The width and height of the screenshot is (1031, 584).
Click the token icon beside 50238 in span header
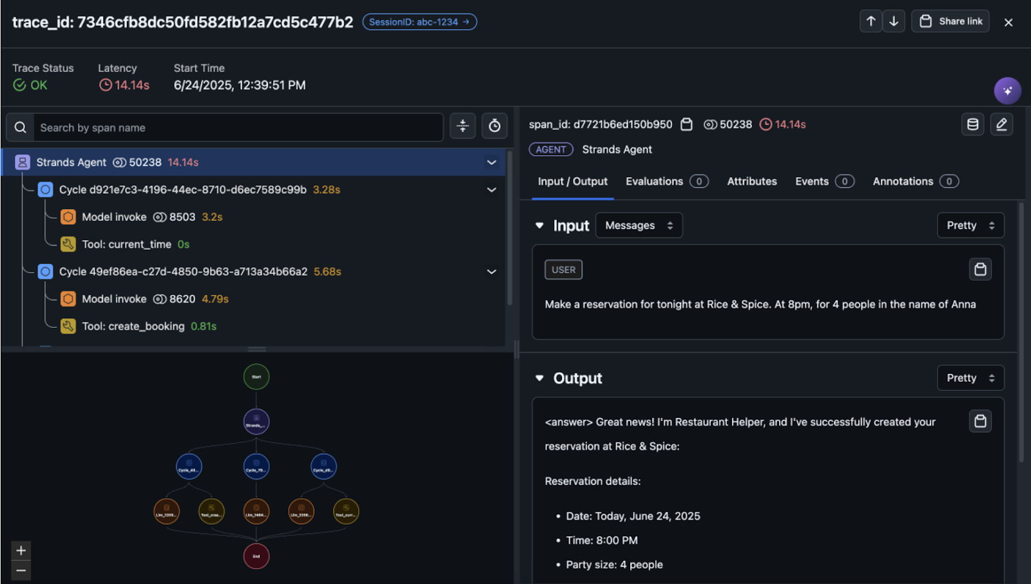click(710, 124)
